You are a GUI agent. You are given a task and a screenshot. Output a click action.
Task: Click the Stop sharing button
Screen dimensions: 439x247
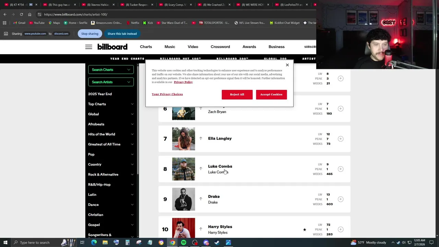(x=90, y=34)
